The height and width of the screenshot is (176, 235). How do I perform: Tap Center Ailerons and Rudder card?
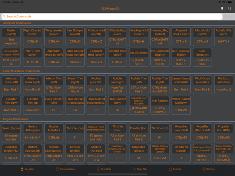coord(181,85)
